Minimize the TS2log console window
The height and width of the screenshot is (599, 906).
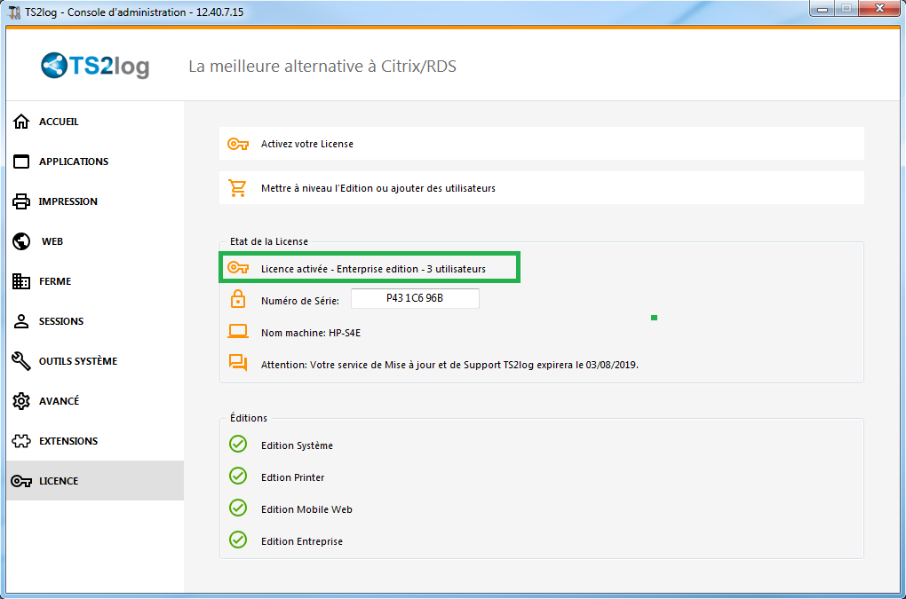click(x=823, y=9)
